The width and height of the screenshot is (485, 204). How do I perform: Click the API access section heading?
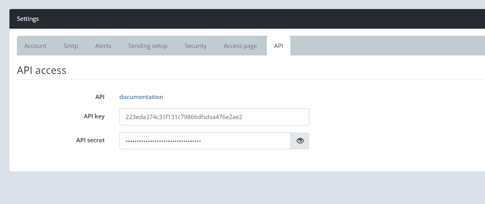coord(42,70)
